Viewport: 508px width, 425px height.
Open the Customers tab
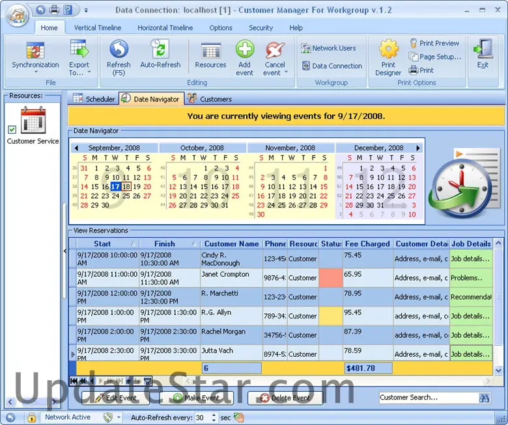(210, 99)
